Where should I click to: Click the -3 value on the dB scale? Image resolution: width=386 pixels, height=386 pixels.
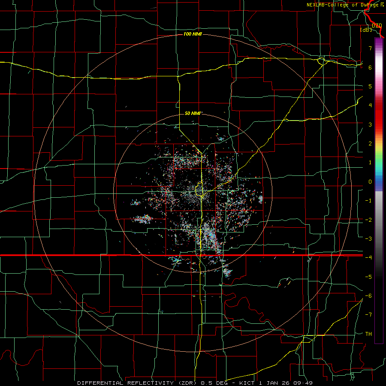(368, 239)
